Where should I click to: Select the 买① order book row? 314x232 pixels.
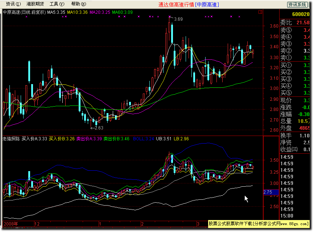[x=295, y=65]
